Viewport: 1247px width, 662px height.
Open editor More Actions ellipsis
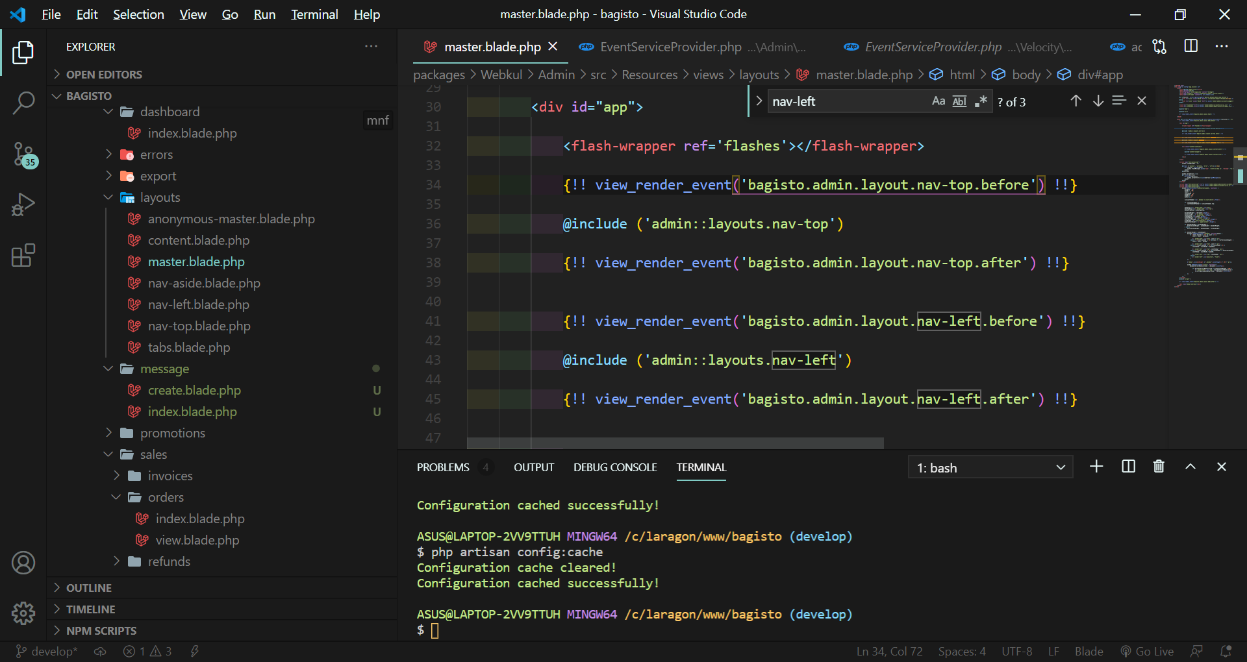1222,46
